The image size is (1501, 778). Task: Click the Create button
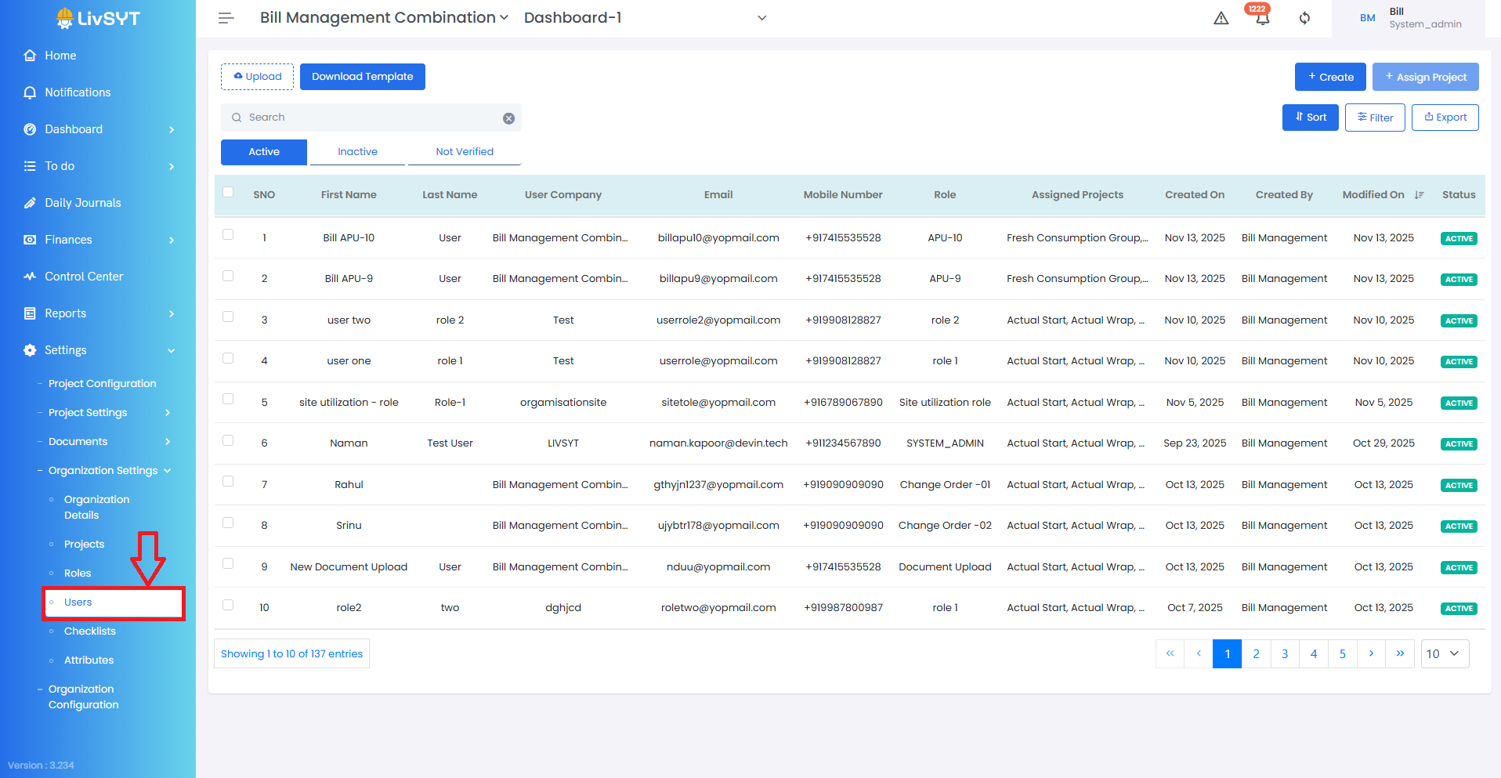coord(1329,77)
